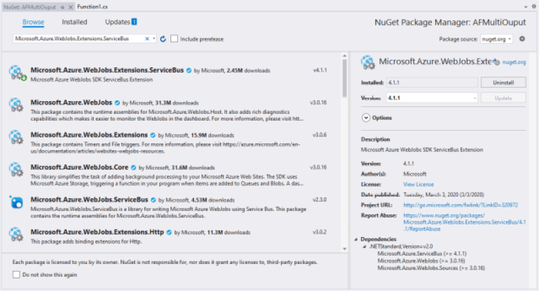Expand the Options section
This screenshot has height=291, width=539.
pyautogui.click(x=365, y=118)
